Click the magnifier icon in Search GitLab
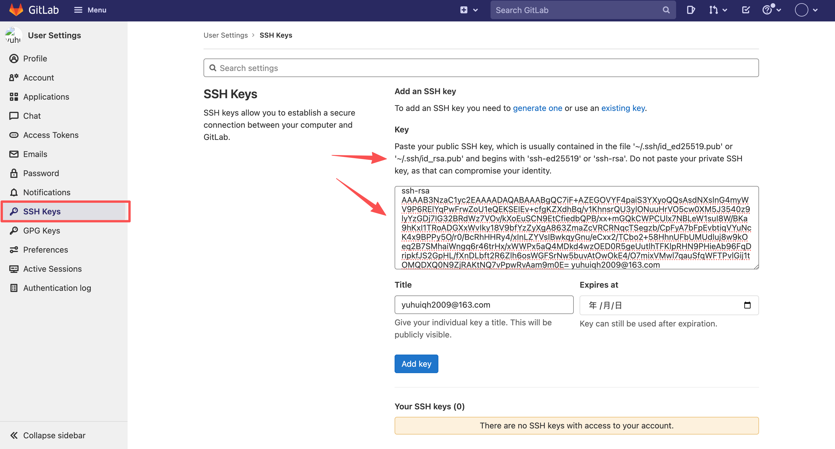The image size is (835, 449). [666, 10]
